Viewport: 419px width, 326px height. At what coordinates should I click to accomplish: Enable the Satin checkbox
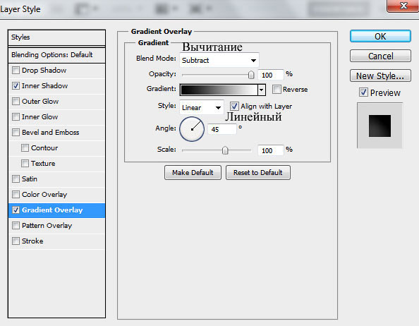pos(16,179)
